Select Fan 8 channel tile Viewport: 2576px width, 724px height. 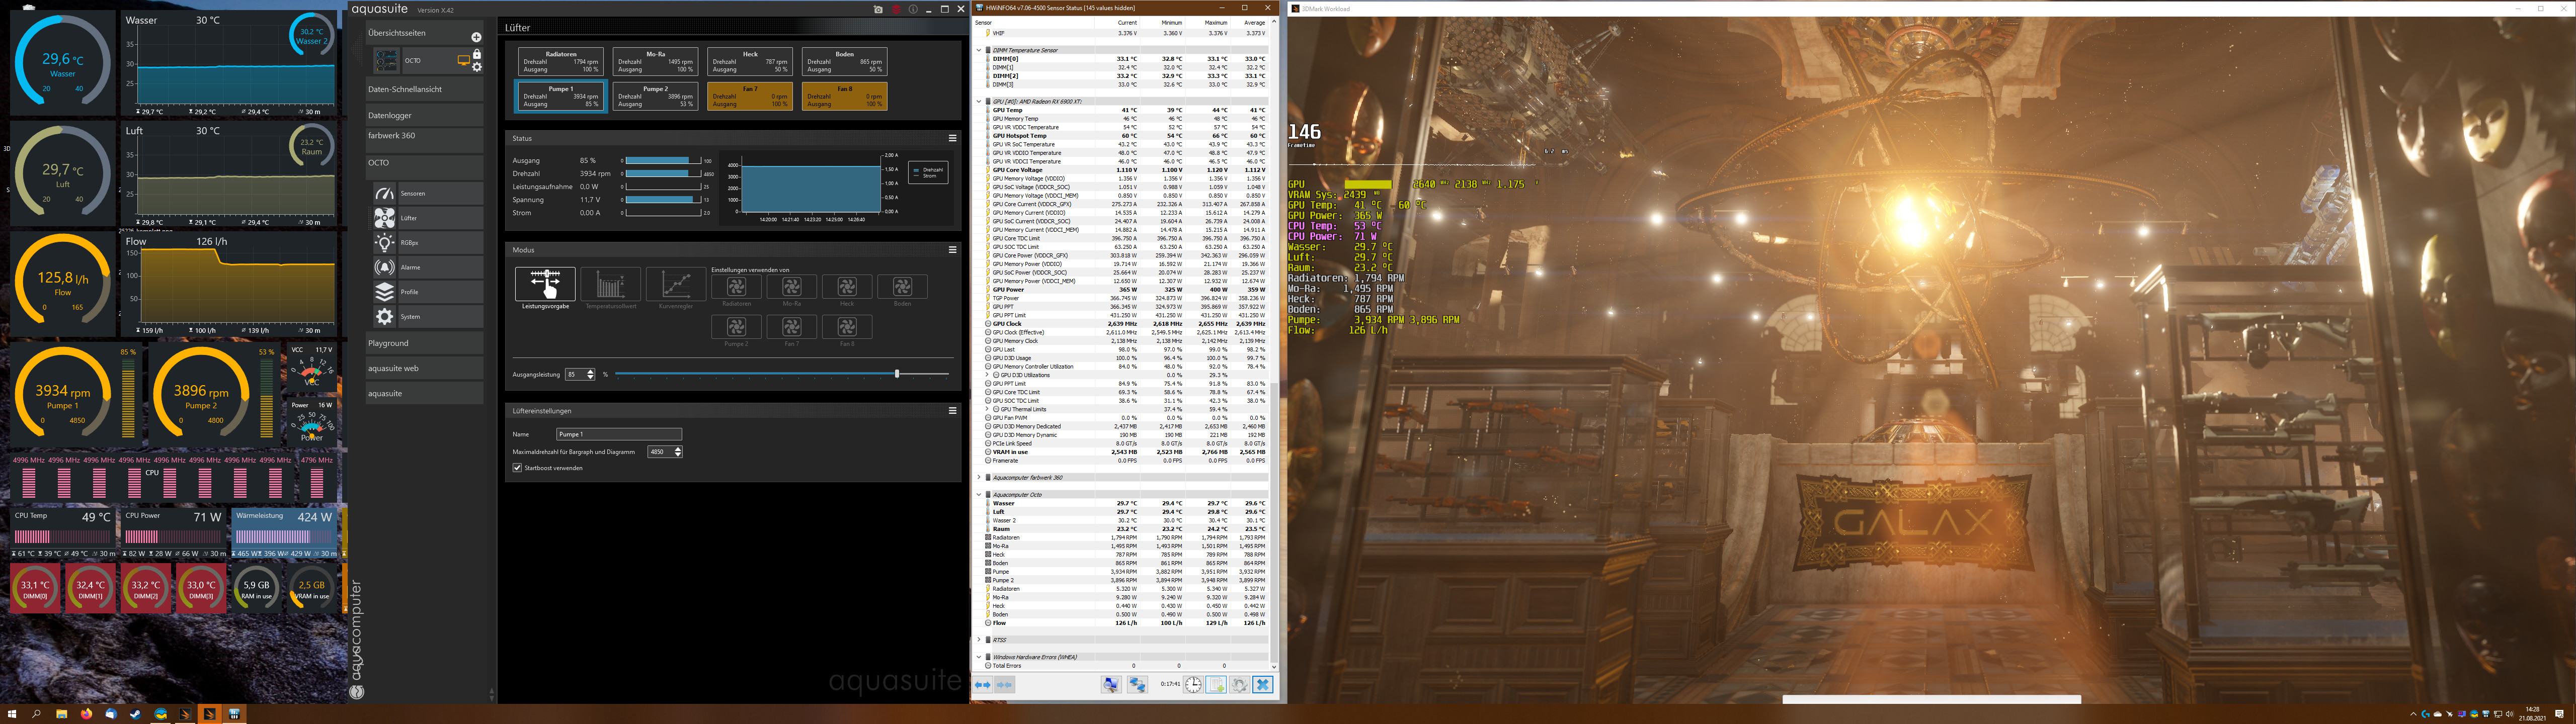pos(845,96)
